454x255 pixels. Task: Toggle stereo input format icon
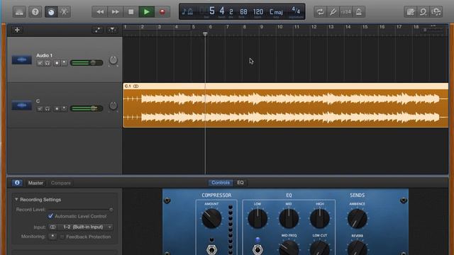(x=52, y=227)
